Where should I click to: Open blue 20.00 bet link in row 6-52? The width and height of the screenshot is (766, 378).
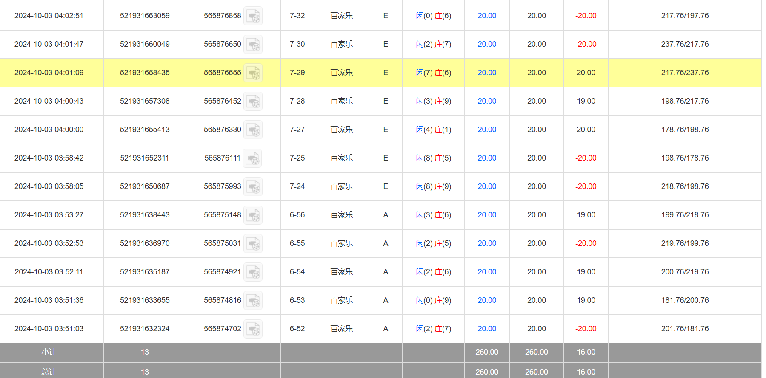tap(487, 329)
